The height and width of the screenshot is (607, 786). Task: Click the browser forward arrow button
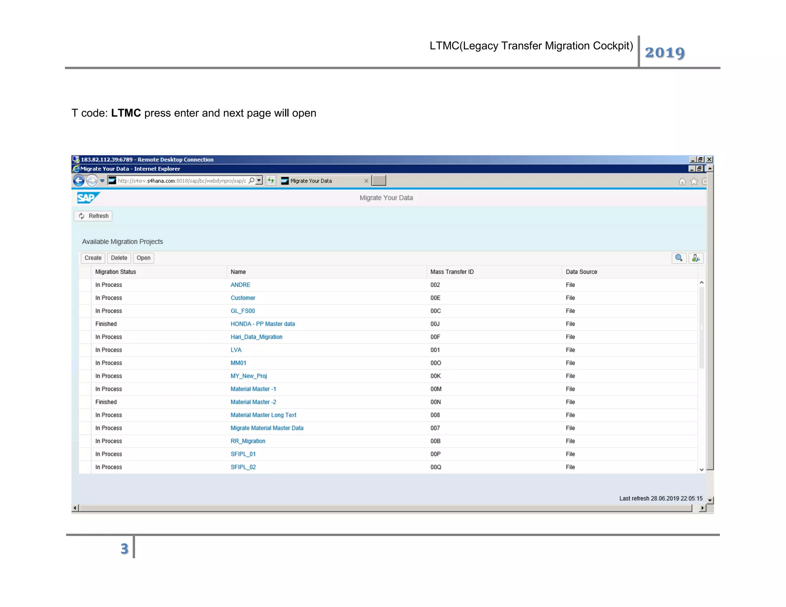tap(92, 181)
